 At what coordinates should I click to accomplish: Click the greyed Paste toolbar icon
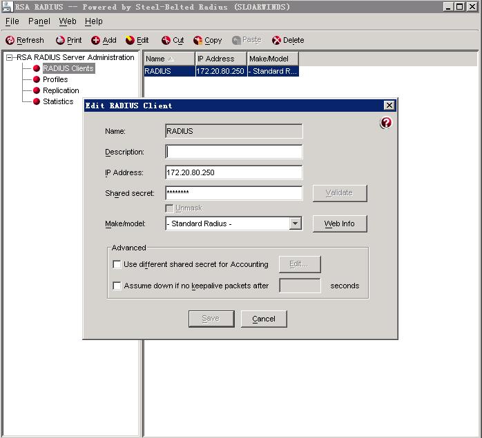point(236,40)
